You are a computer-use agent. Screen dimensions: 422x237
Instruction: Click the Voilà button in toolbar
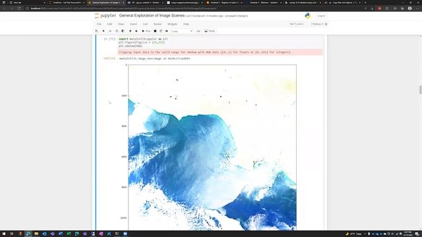pos(210,31)
